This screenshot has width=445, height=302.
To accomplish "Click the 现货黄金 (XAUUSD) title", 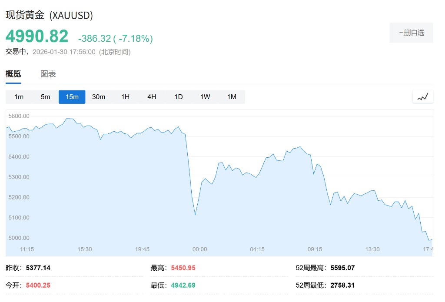I will pyautogui.click(x=49, y=15).
